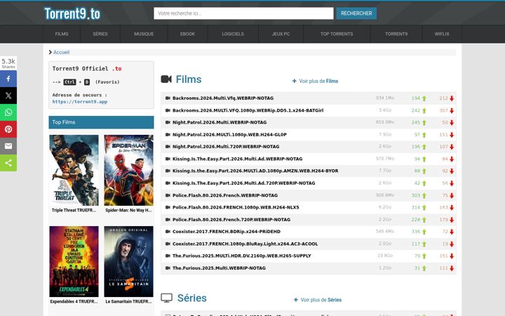The image size is (505, 316).
Task: Open backup address https://torrent9.app link
Action: tap(80, 102)
